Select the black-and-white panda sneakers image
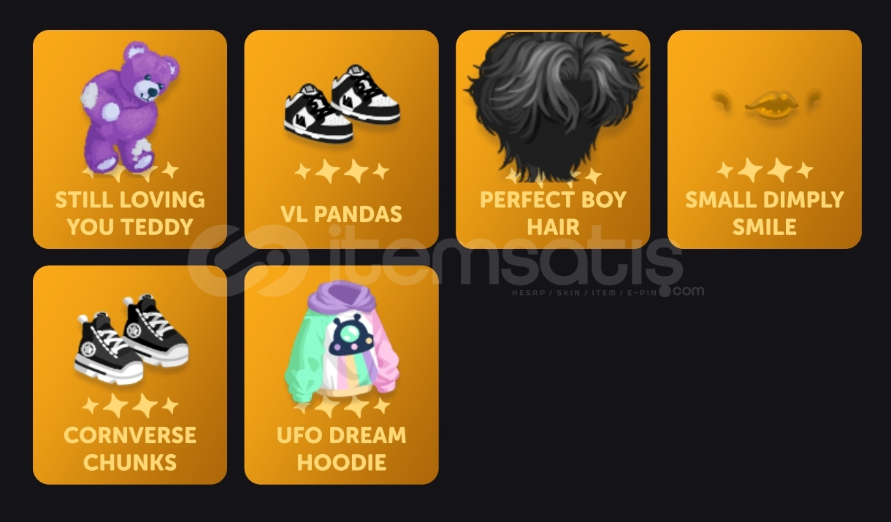The width and height of the screenshot is (891, 522). [x=342, y=104]
